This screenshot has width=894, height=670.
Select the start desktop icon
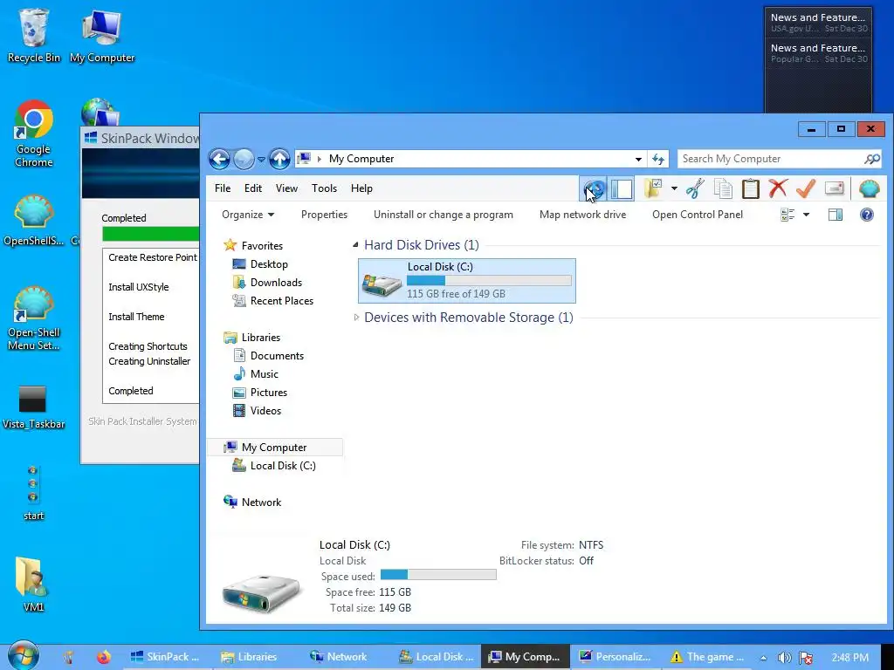[x=34, y=493]
